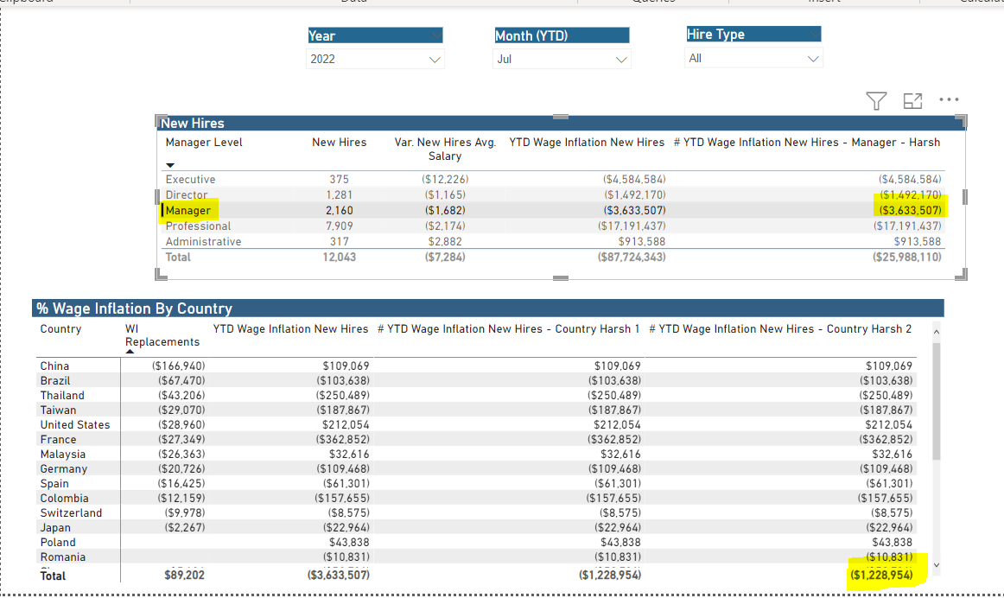Click the country table vertical scrollbar thumb

tap(936, 401)
